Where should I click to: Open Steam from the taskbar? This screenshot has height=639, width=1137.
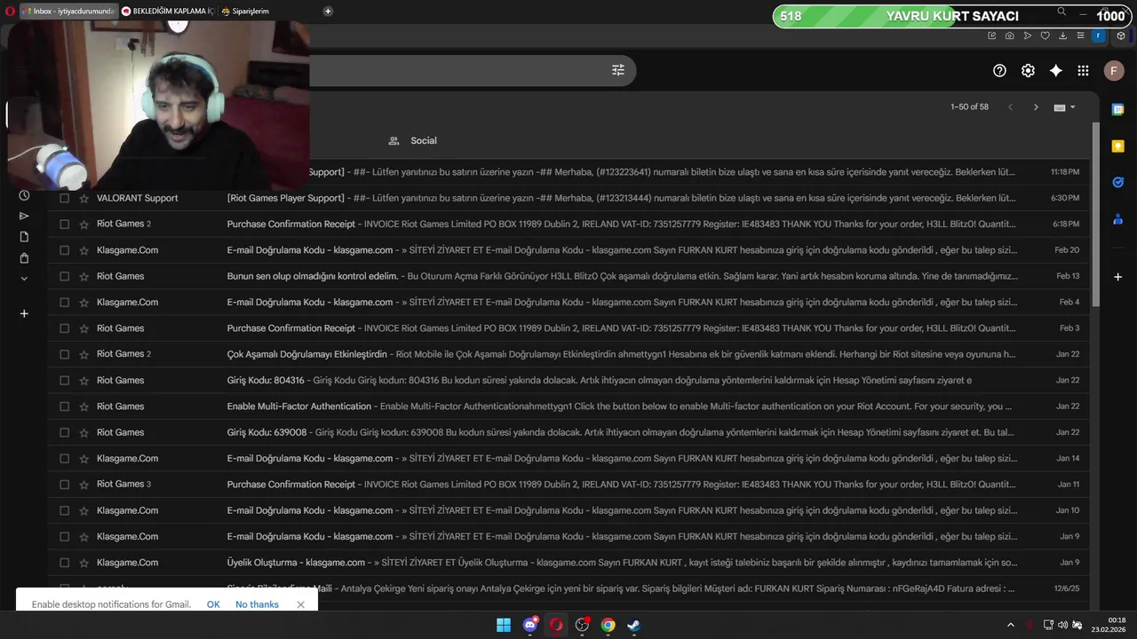634,625
